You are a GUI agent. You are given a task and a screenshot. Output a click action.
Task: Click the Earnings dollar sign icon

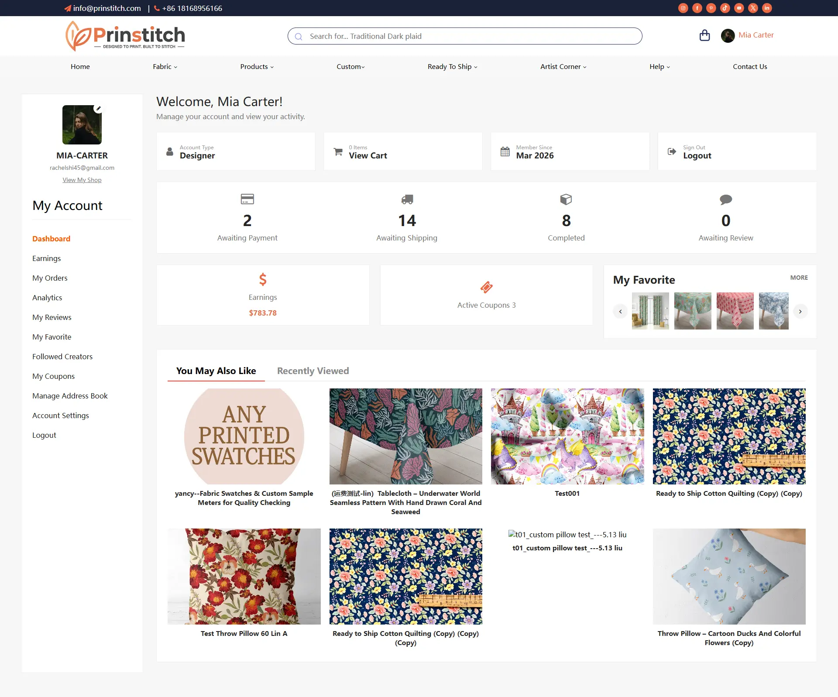[263, 279]
